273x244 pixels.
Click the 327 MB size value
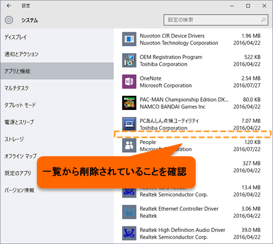click(252, 163)
